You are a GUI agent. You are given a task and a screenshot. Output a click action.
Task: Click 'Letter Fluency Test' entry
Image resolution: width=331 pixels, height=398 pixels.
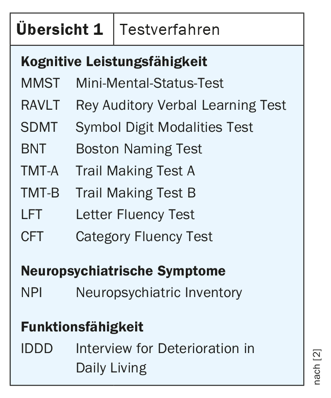coord(135,215)
